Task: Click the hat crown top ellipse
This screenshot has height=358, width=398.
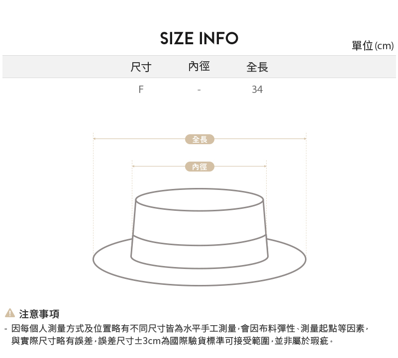Action: [x=199, y=200]
